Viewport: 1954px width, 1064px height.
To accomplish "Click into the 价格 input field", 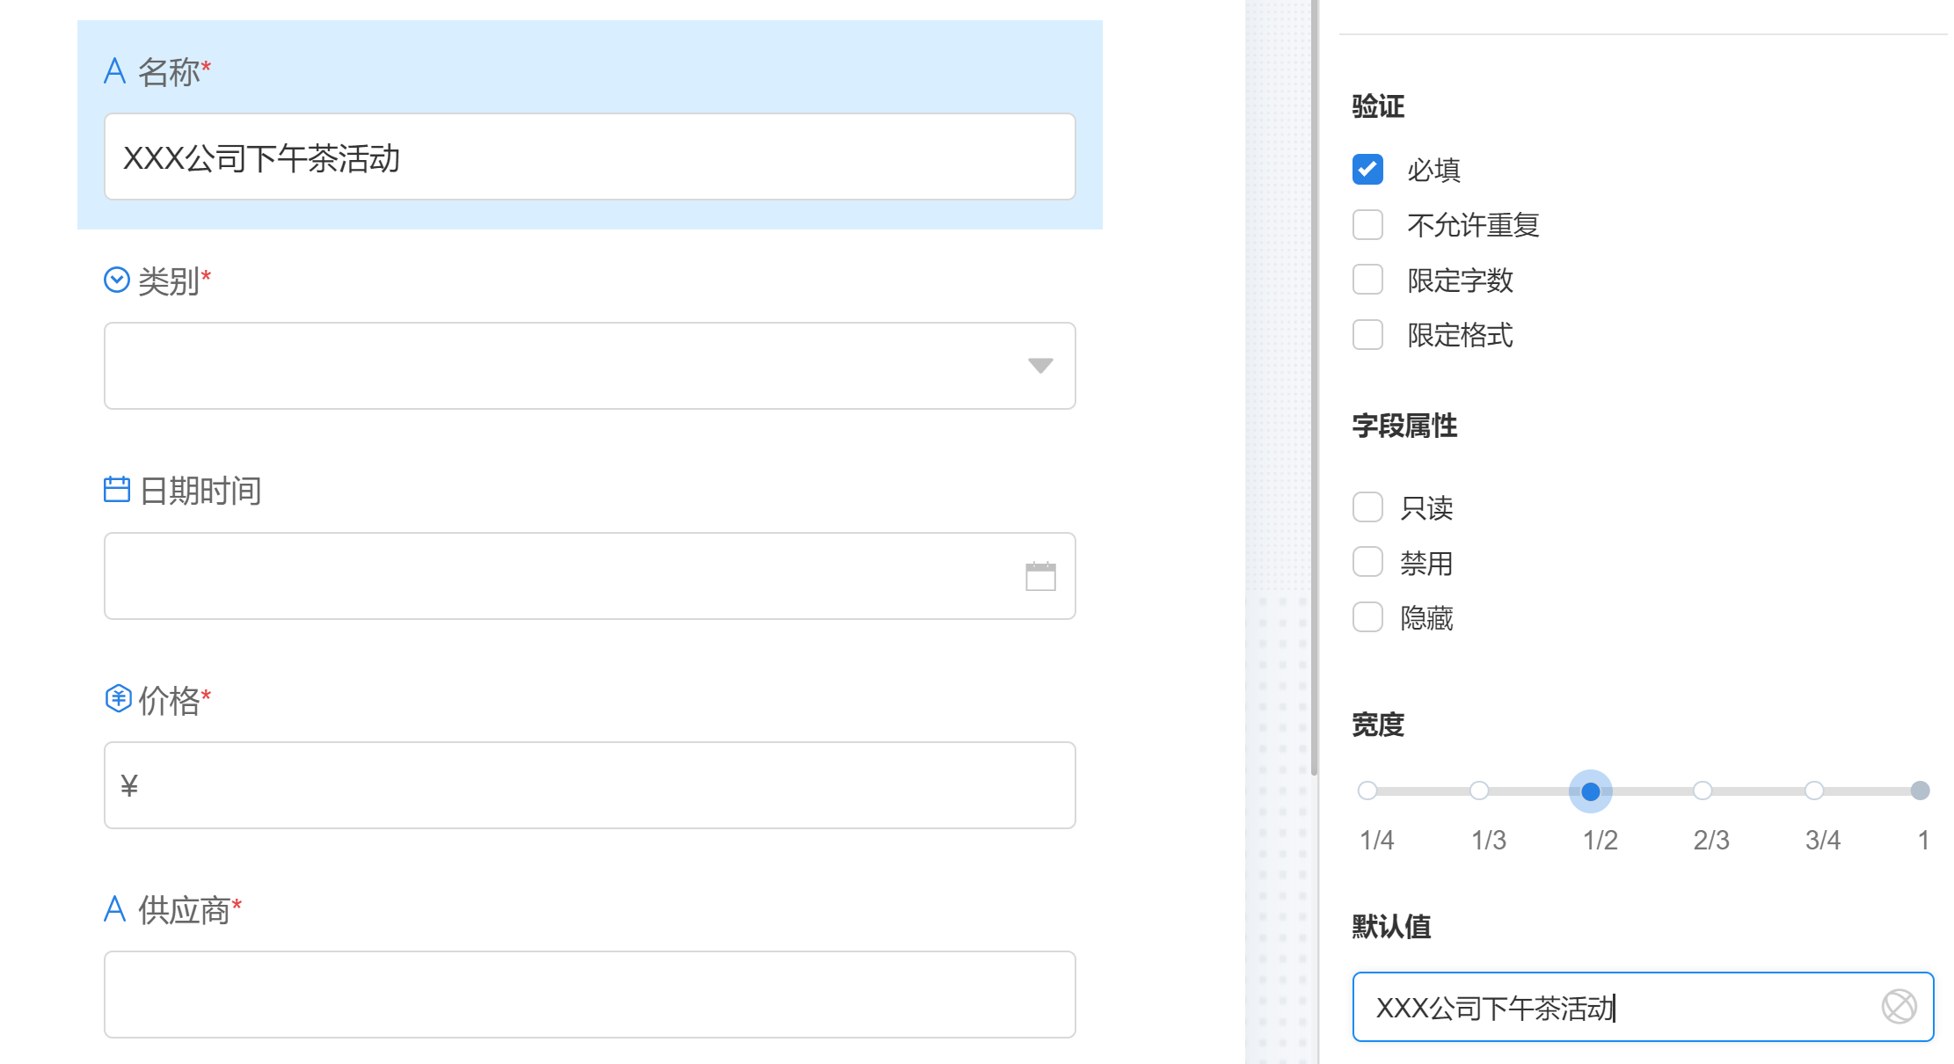I will [x=589, y=785].
